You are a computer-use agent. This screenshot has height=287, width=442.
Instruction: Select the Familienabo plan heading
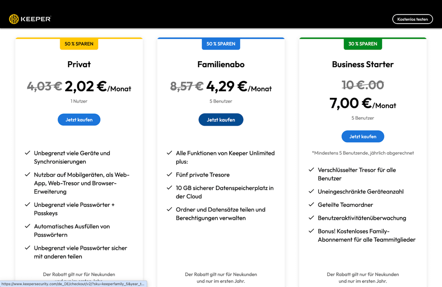pos(221,65)
